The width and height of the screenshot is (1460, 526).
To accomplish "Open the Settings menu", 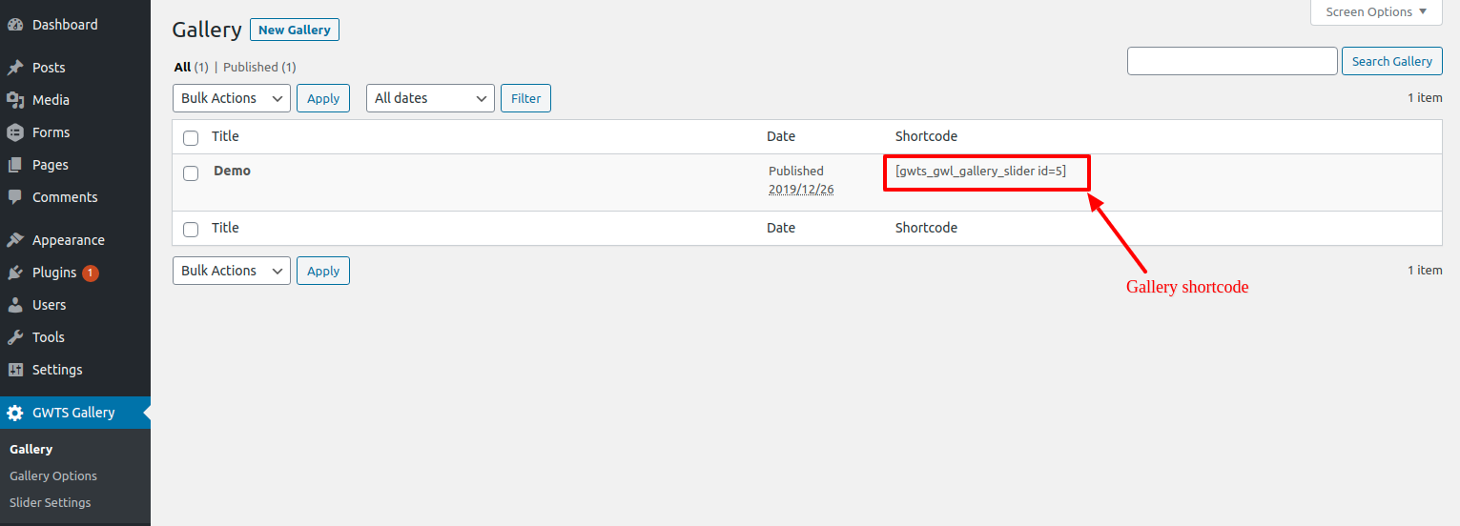I will [75, 370].
